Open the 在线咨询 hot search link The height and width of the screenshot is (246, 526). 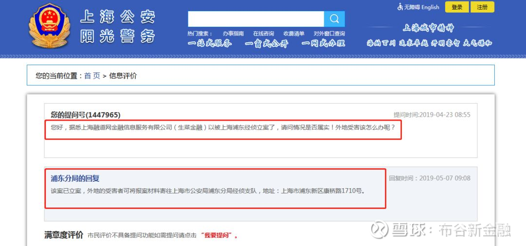tap(263, 34)
